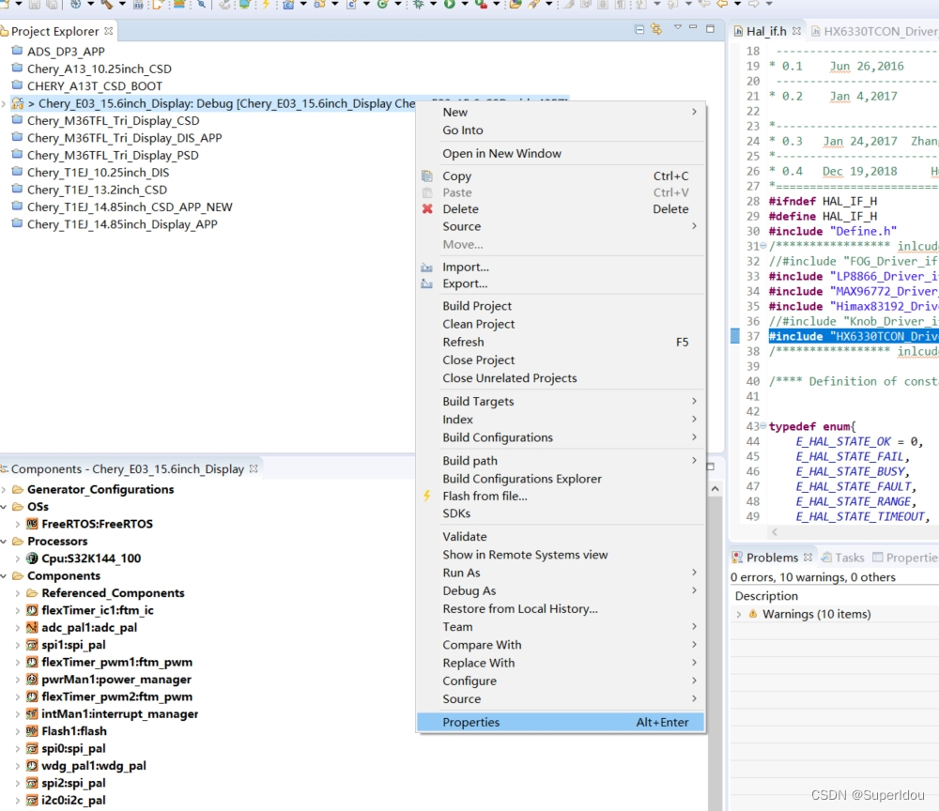This screenshot has width=939, height=811.
Task: Collapse the OSs folder
Action: [4, 507]
